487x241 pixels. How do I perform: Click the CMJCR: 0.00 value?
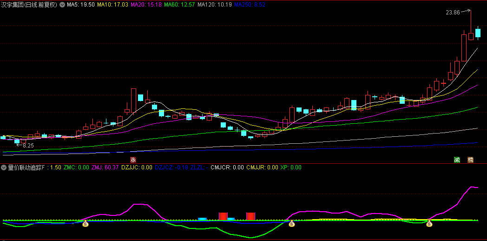click(227, 167)
